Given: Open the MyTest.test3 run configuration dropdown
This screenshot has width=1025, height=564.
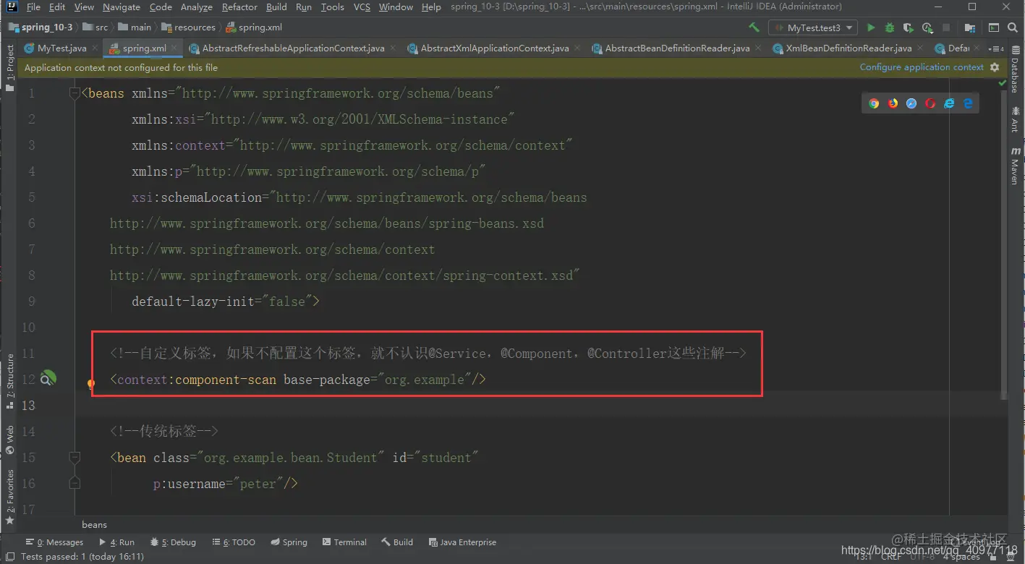Looking at the screenshot, I should 814,27.
